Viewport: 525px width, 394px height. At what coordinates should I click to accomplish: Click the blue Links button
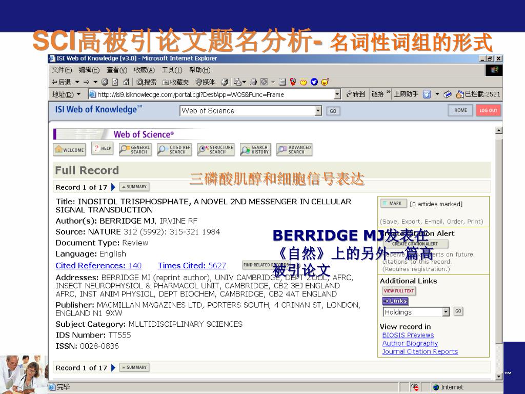395,301
